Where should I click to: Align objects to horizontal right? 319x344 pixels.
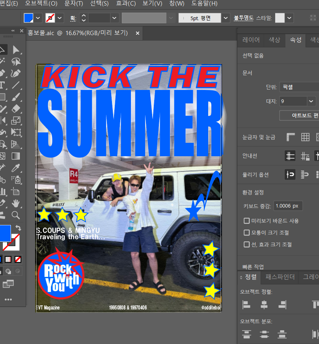[282, 305]
